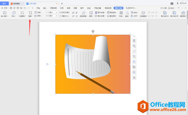Expand the Wrap text dropdown
Viewport: 188px width, 115px height.
tap(121, 14)
